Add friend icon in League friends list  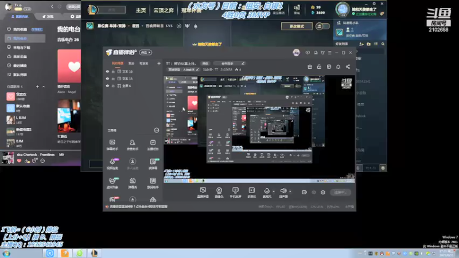361,44
